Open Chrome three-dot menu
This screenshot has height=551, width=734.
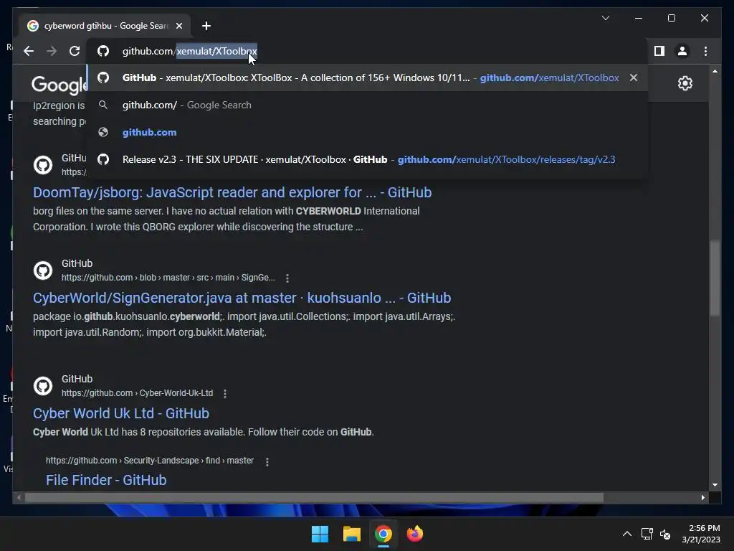pos(705,51)
